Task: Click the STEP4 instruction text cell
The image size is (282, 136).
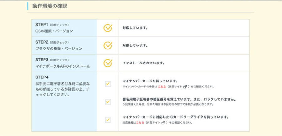Action: click(x=64, y=102)
